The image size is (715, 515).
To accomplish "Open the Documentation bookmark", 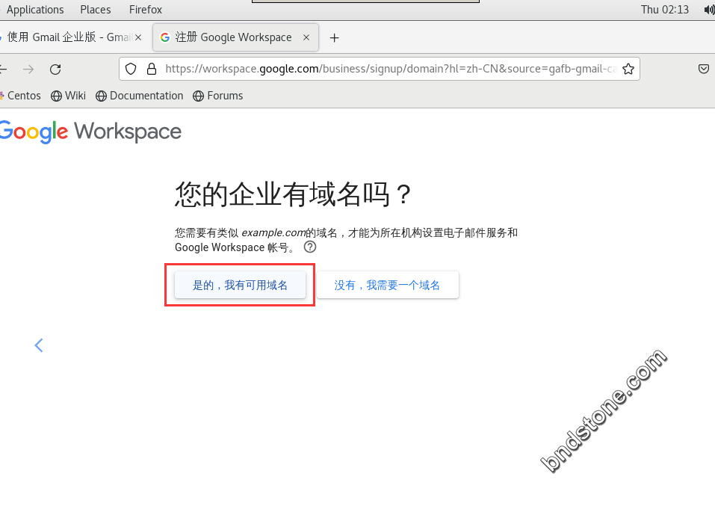I will pyautogui.click(x=140, y=96).
